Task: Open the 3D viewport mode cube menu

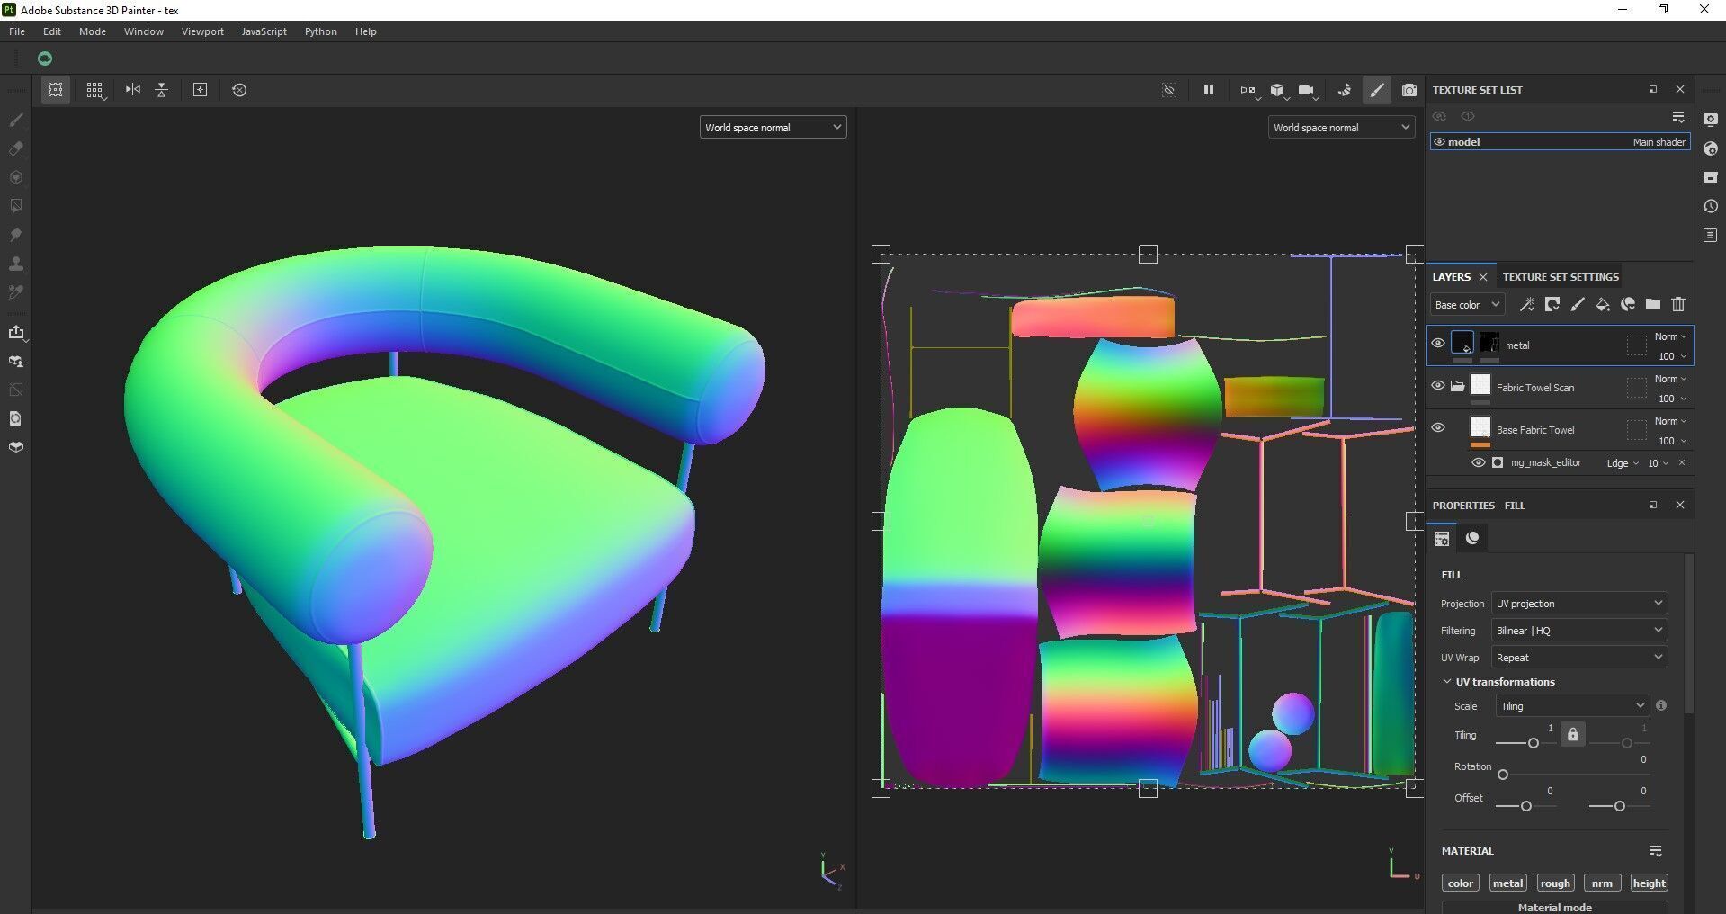Action: [1277, 90]
